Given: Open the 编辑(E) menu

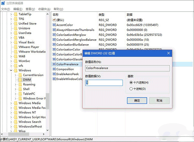Looking at the screenshot, I should 18,9.
